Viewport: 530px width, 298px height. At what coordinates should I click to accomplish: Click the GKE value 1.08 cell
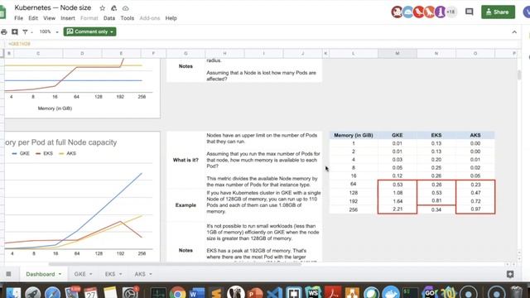tap(397, 193)
